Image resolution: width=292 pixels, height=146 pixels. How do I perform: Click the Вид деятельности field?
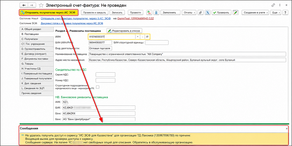[100, 49]
